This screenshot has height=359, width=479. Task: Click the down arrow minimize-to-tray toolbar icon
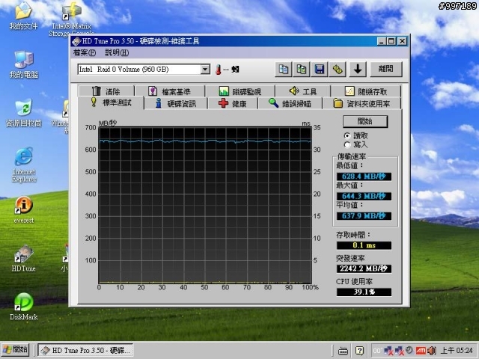[x=358, y=70]
